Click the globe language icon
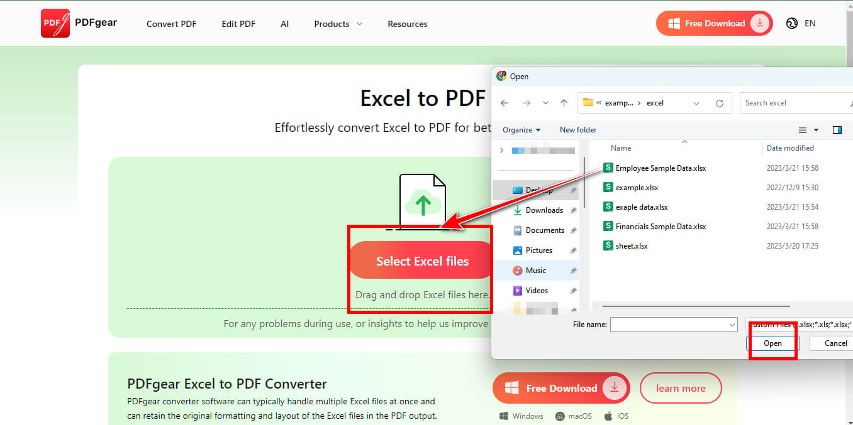Image resolution: width=853 pixels, height=425 pixels. coord(792,23)
